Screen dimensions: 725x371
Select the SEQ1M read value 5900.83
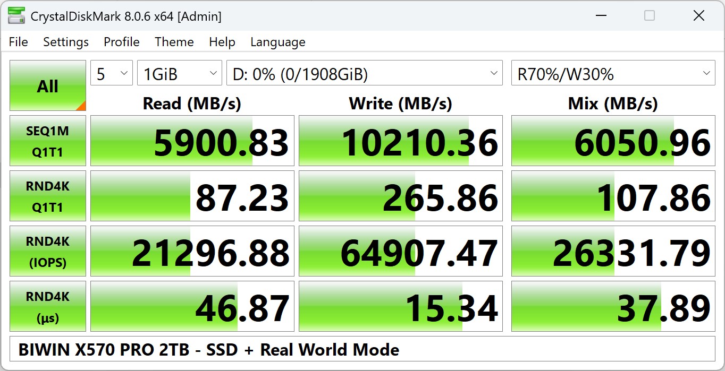[x=192, y=141]
